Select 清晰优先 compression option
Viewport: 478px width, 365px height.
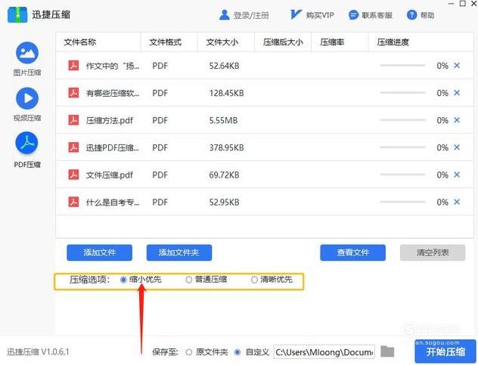point(254,280)
